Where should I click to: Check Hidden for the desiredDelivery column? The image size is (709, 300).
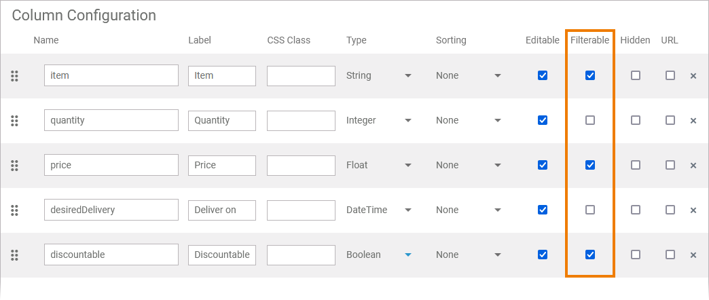coord(636,210)
